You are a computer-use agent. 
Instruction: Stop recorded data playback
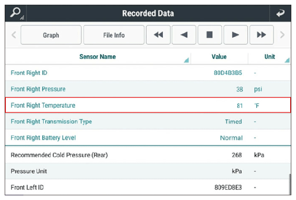point(210,35)
